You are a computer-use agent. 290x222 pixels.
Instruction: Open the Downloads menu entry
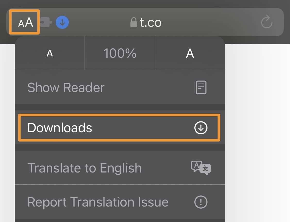pyautogui.click(x=60, y=128)
